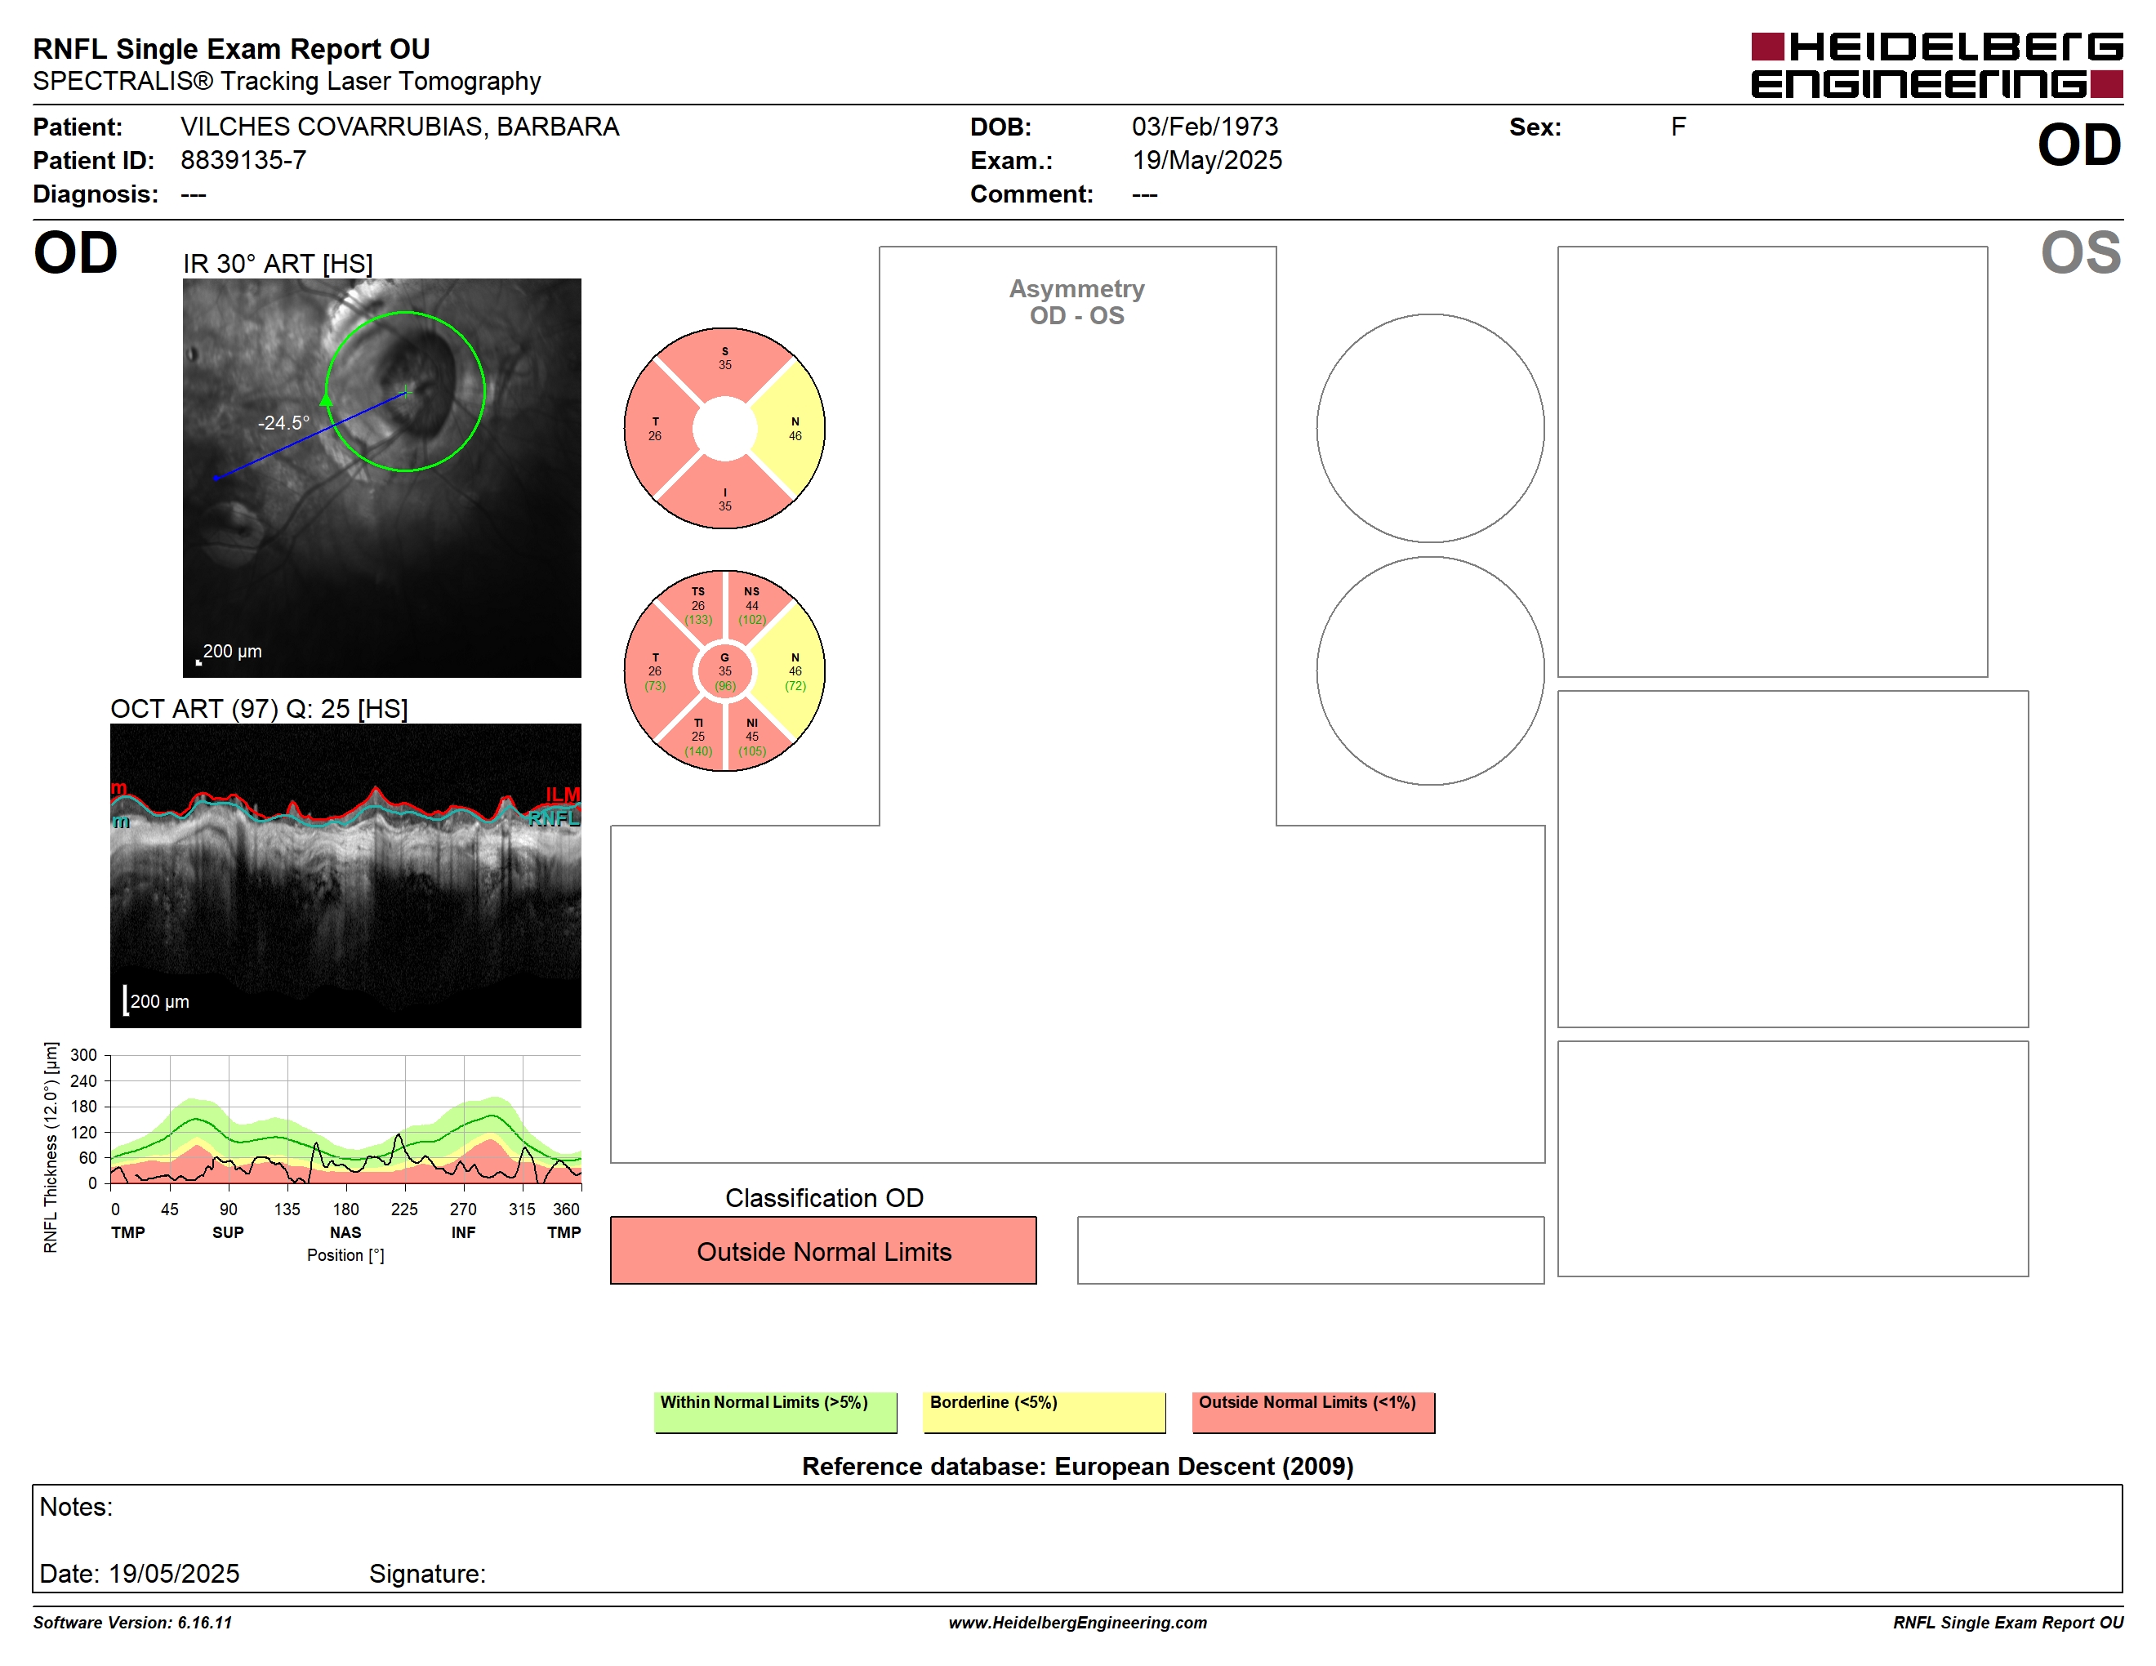Click the 200 µm scale on fundus image
2156x1666 pixels.
tap(232, 652)
